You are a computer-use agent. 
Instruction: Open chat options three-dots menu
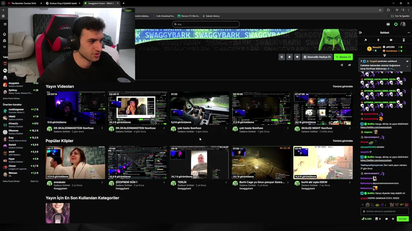click(x=409, y=32)
